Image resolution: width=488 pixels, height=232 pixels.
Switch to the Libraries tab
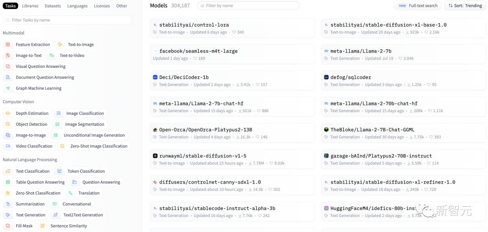[x=30, y=6]
